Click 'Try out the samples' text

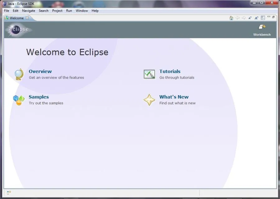pyautogui.click(x=46, y=103)
